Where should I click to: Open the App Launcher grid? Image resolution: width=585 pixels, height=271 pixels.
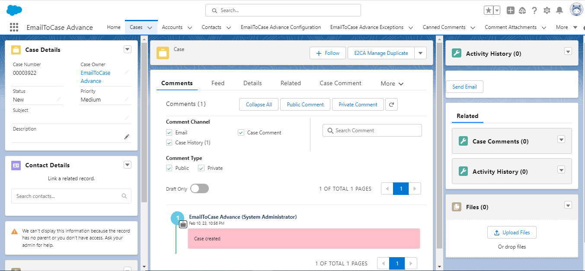click(14, 27)
